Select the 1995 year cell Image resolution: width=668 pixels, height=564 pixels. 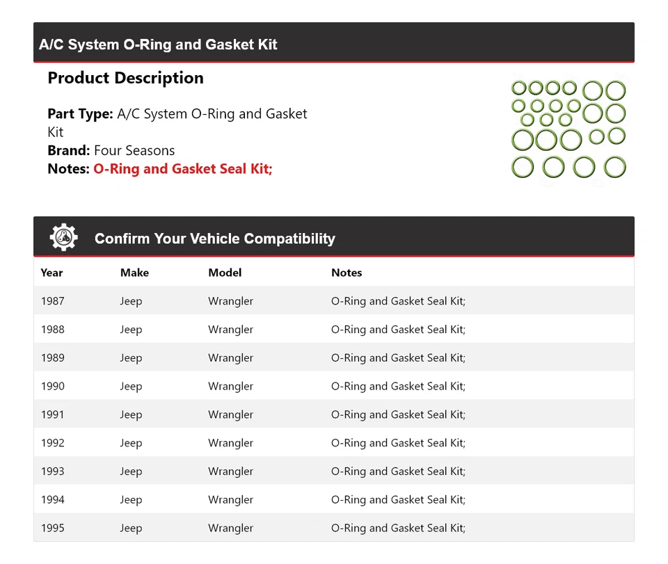(53, 529)
